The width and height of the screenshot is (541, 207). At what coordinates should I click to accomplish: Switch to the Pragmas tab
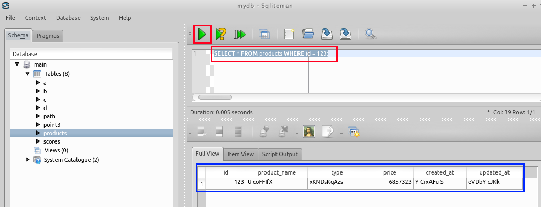48,36
